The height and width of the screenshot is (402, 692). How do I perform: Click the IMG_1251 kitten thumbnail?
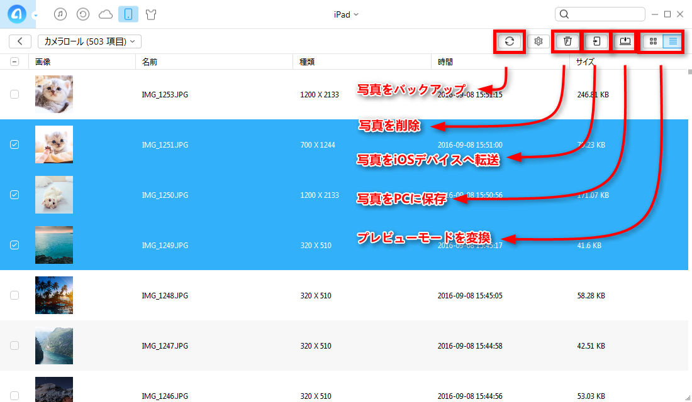point(54,144)
